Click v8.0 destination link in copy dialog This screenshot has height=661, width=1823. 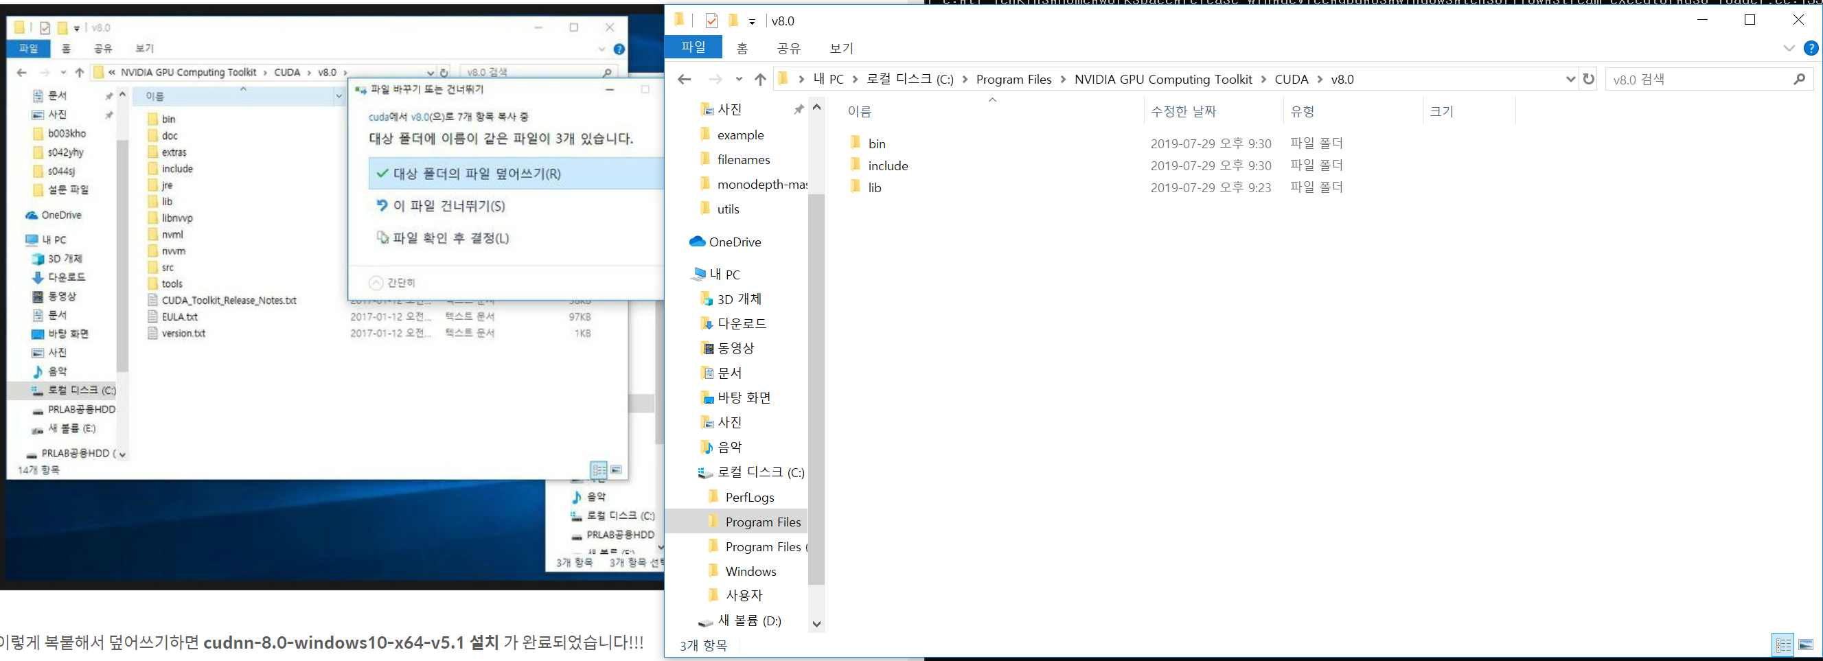tap(420, 117)
